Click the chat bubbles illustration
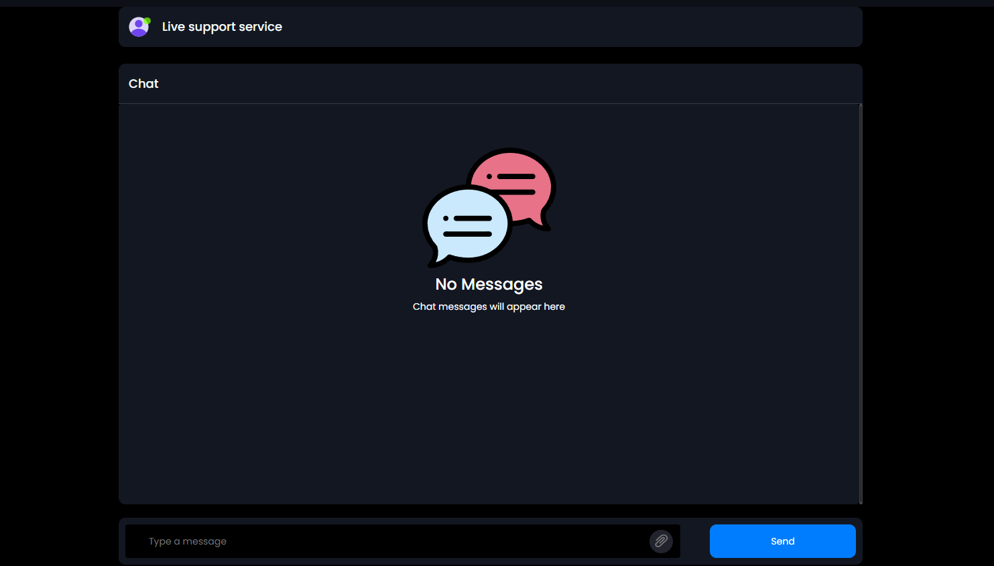Image resolution: width=994 pixels, height=566 pixels. [x=489, y=208]
